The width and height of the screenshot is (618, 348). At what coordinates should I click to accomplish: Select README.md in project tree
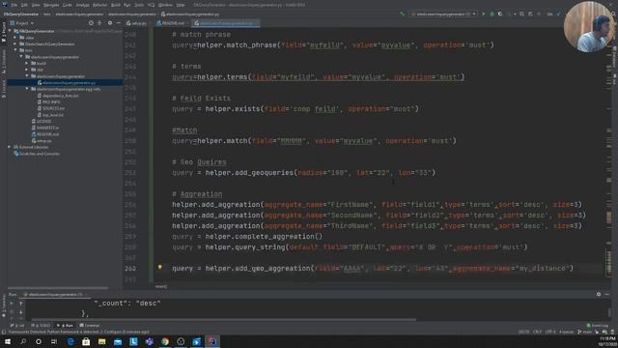point(45,134)
